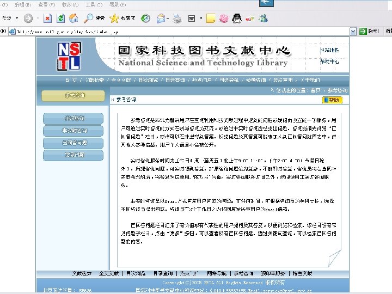Open 参考咨询 in the footer links

244,273
